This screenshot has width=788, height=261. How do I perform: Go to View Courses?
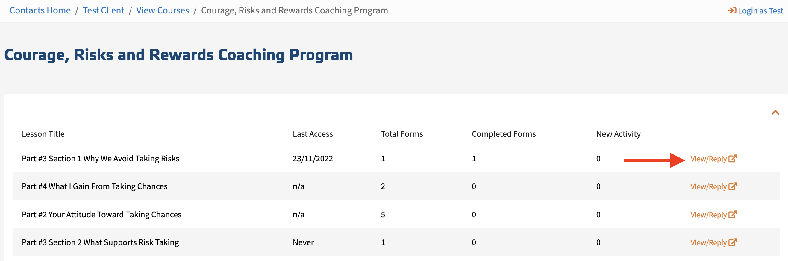(x=163, y=10)
